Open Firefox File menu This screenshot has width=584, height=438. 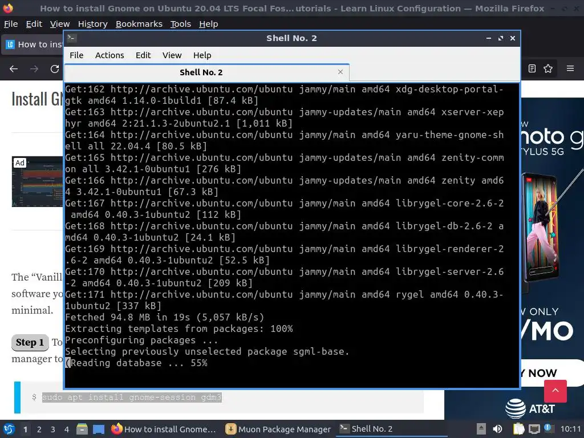click(11, 24)
